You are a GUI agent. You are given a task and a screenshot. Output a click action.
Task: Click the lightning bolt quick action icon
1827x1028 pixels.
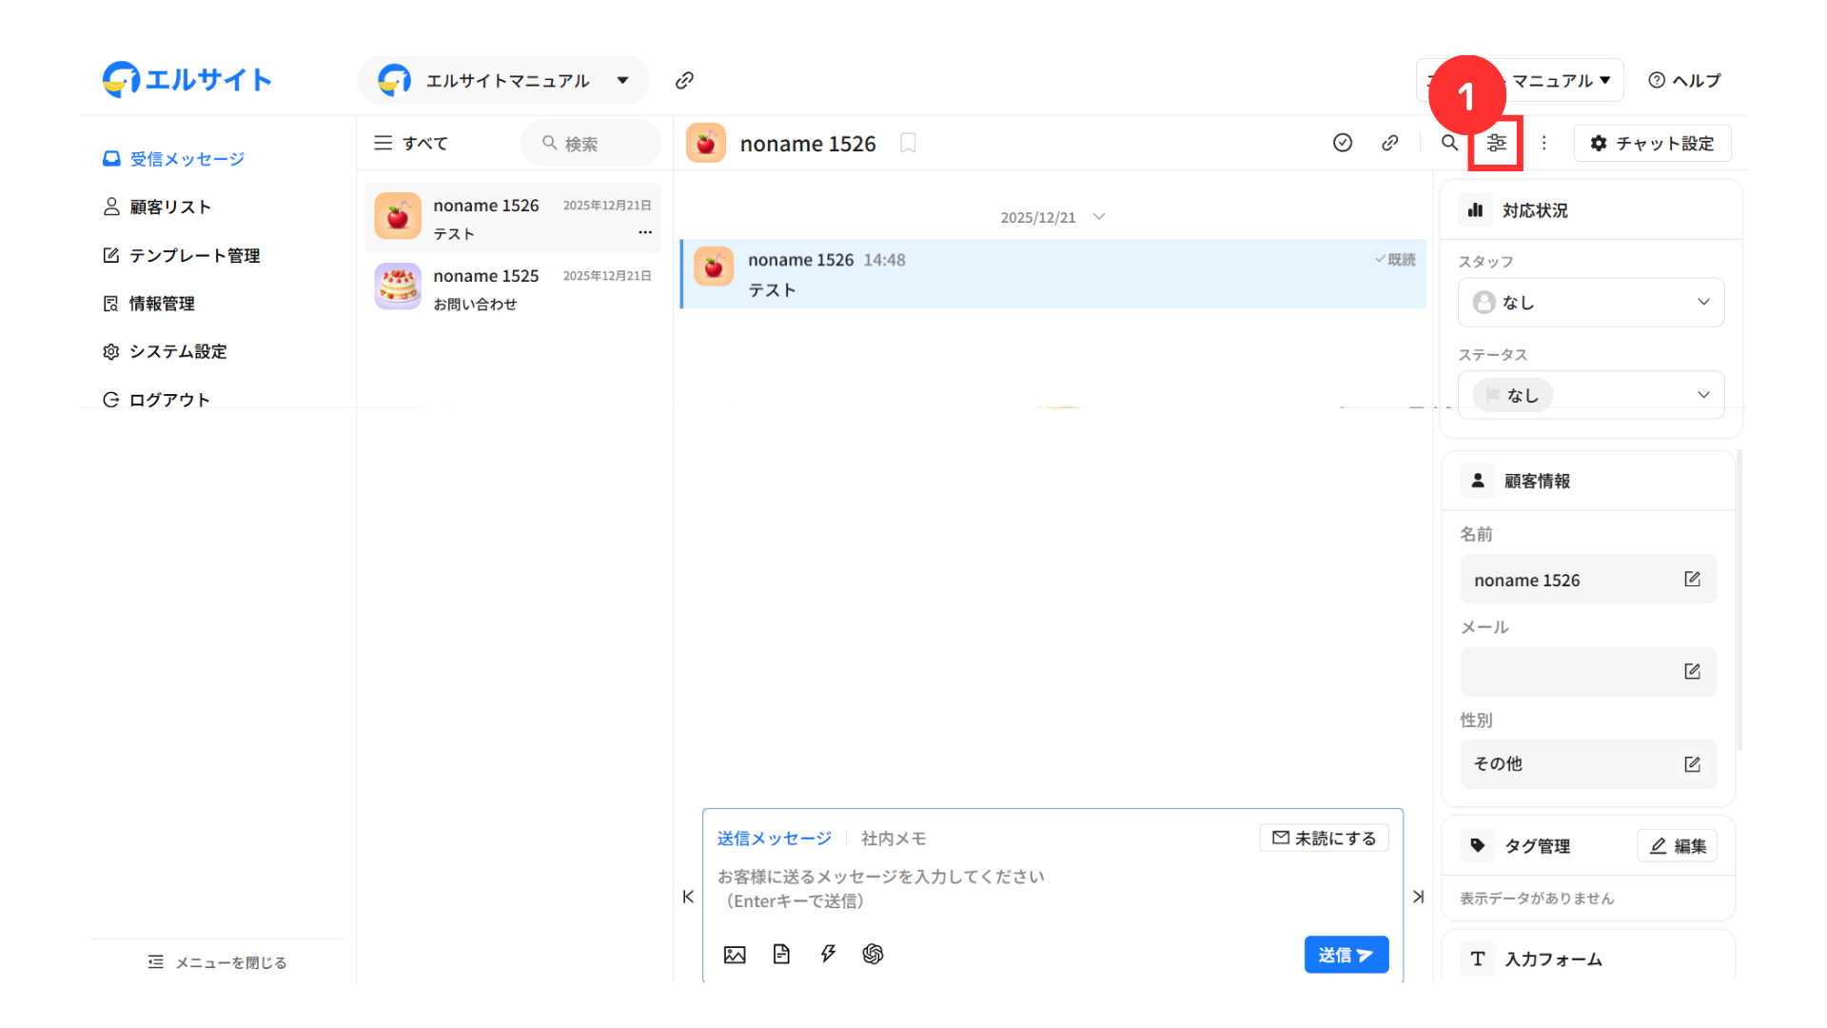pyautogui.click(x=828, y=954)
